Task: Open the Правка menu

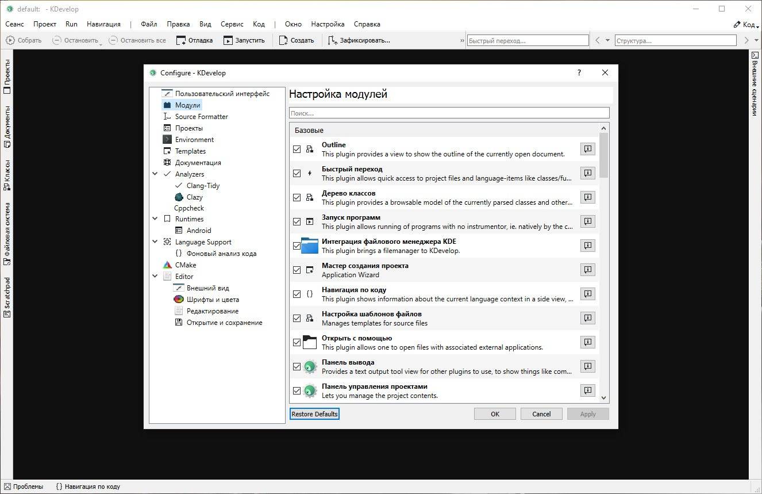Action: [x=178, y=24]
